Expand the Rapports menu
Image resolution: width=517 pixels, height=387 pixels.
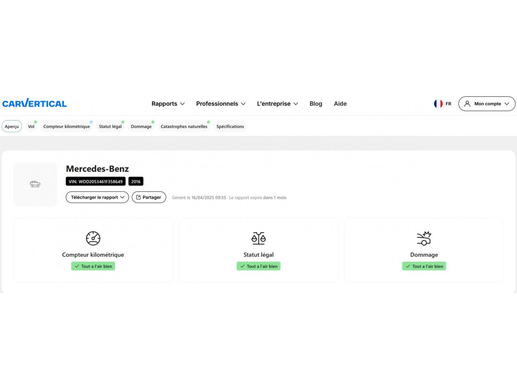tap(168, 104)
